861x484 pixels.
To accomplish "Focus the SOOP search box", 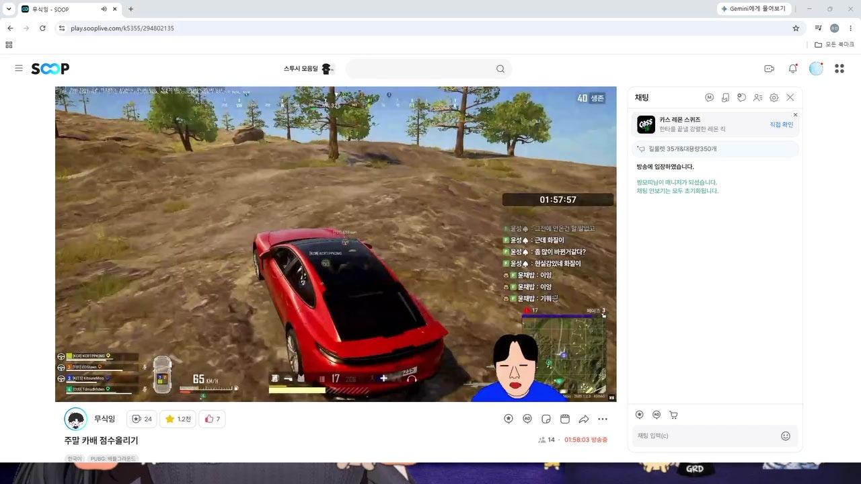I will pyautogui.click(x=421, y=69).
